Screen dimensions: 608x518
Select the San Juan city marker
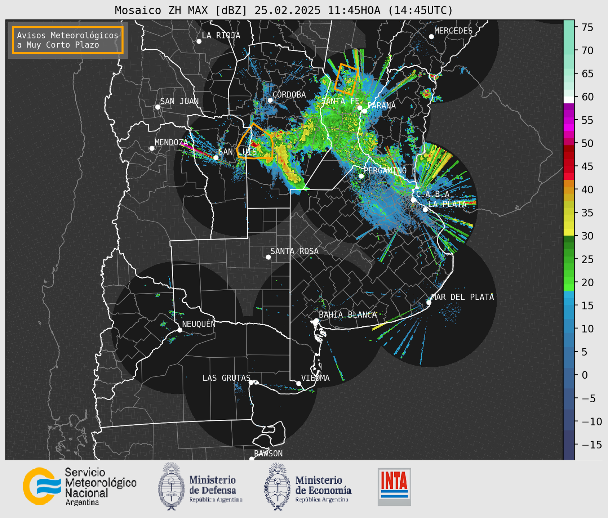[x=157, y=107]
